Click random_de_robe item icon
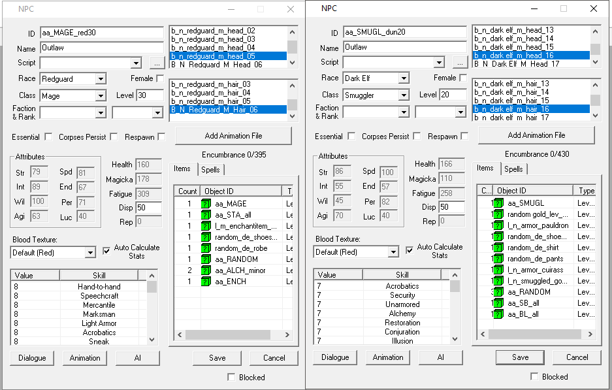Screen dimensions: 612x390 point(206,248)
